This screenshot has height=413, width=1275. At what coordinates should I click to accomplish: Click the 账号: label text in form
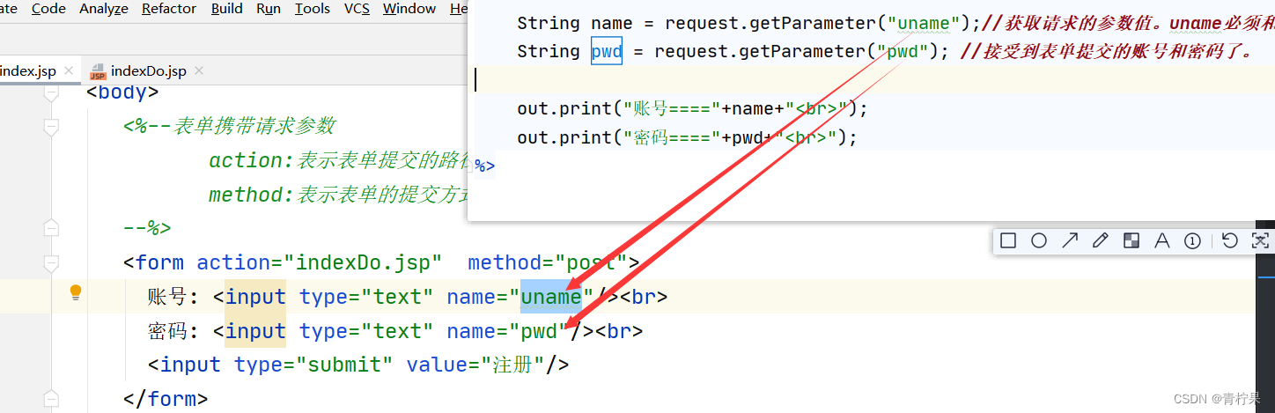pyautogui.click(x=173, y=298)
